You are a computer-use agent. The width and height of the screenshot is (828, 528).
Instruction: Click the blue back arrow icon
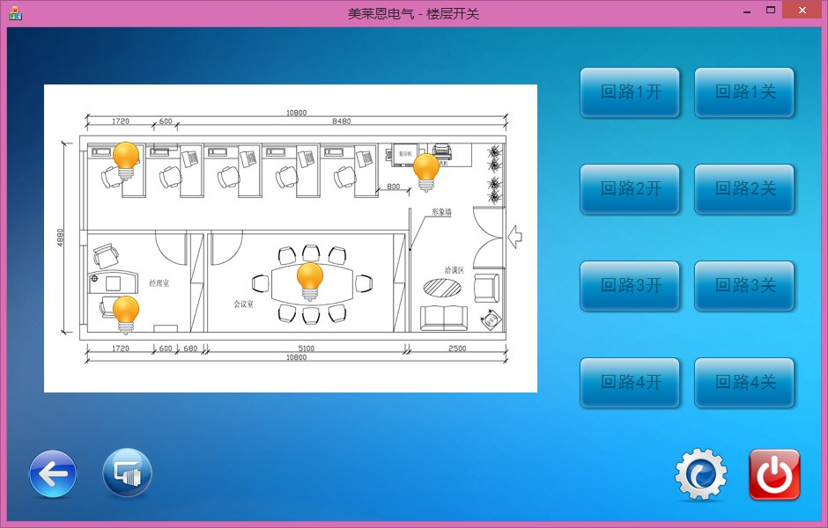(x=53, y=474)
